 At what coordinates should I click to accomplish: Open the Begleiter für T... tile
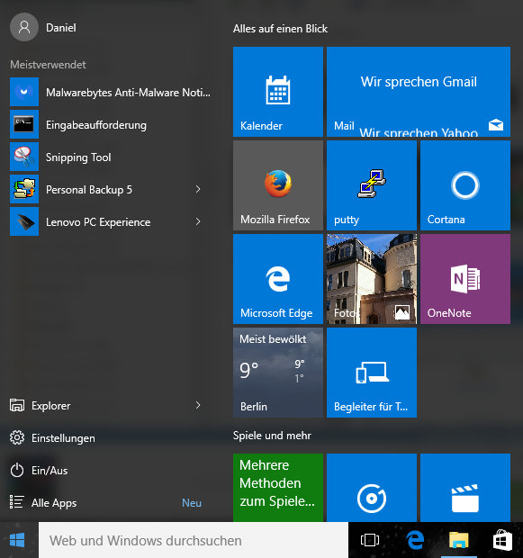pos(372,373)
